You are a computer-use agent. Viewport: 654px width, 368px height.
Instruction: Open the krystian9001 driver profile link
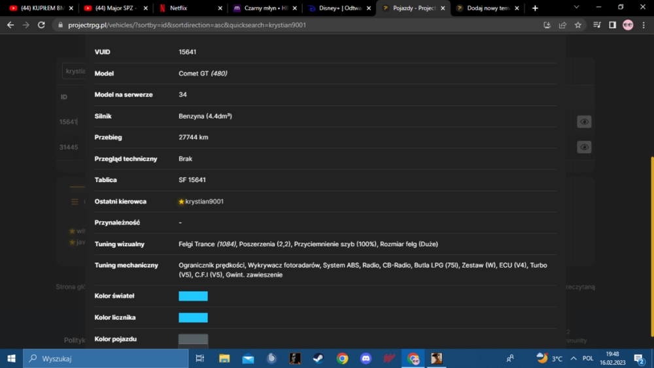click(x=204, y=202)
